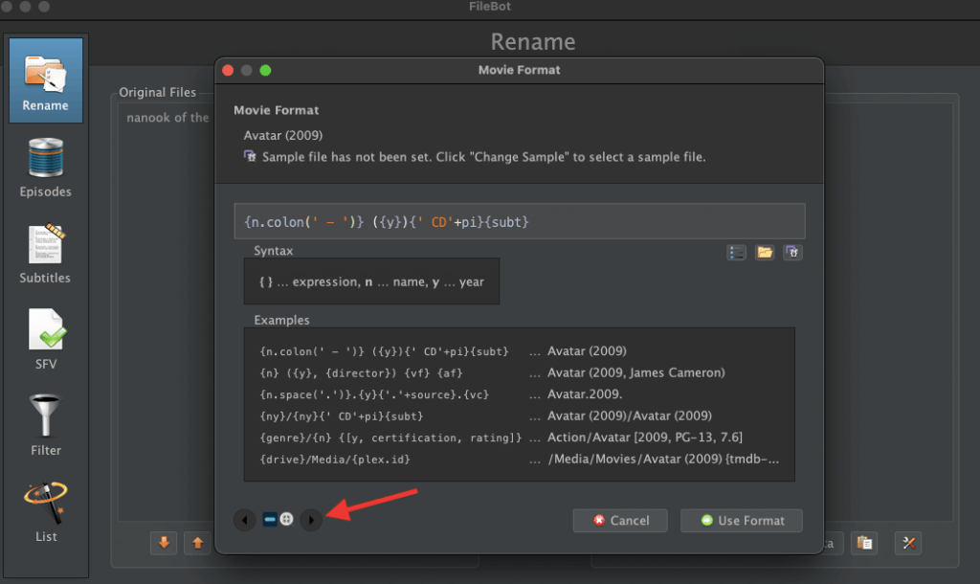
Task: Click the blue TMDb source icon
Action: pyautogui.click(x=270, y=520)
